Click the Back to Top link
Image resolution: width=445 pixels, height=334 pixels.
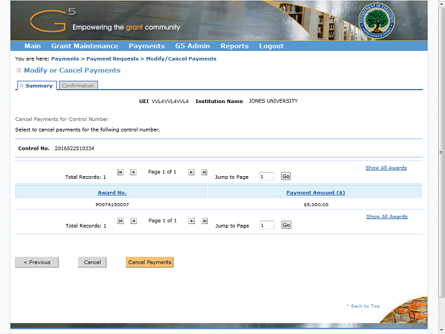(x=363, y=306)
